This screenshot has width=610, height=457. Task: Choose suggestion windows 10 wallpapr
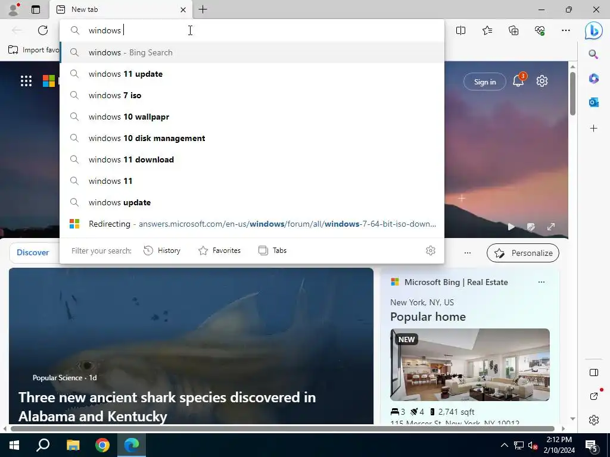252,117
